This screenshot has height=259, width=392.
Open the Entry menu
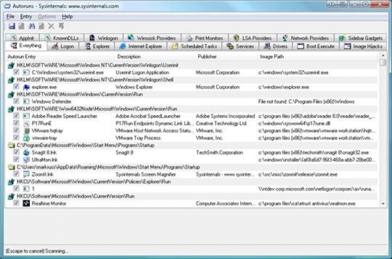pos(26,17)
